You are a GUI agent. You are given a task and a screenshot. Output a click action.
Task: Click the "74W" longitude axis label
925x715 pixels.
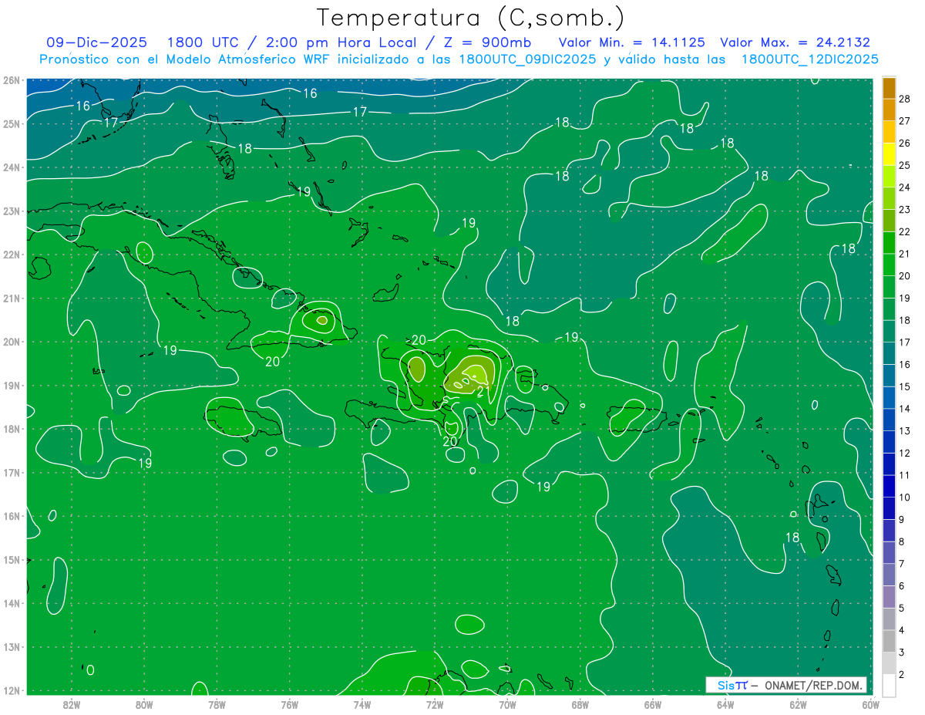click(362, 704)
